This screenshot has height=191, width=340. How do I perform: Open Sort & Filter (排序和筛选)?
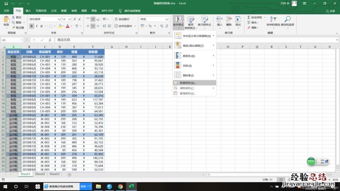coord(273,21)
